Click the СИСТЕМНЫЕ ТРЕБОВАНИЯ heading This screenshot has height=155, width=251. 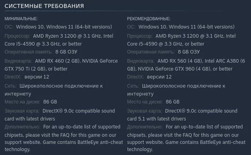click(x=44, y=6)
